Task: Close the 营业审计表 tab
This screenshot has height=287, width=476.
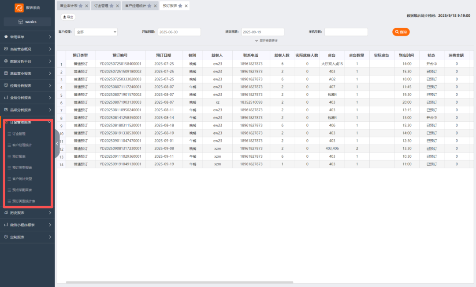Action: click(x=86, y=6)
